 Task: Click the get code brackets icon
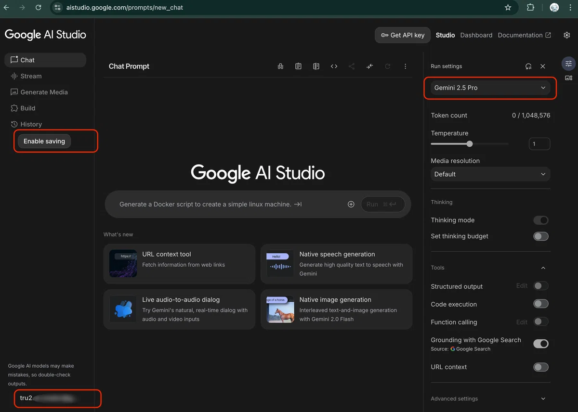click(334, 66)
